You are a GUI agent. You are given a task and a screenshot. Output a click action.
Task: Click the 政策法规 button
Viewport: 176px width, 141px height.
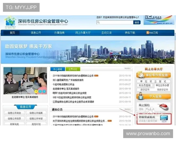click(x=14, y=124)
